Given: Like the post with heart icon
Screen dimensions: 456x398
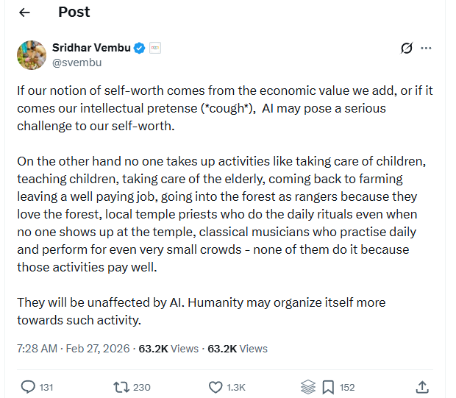Looking at the screenshot, I should tap(215, 386).
